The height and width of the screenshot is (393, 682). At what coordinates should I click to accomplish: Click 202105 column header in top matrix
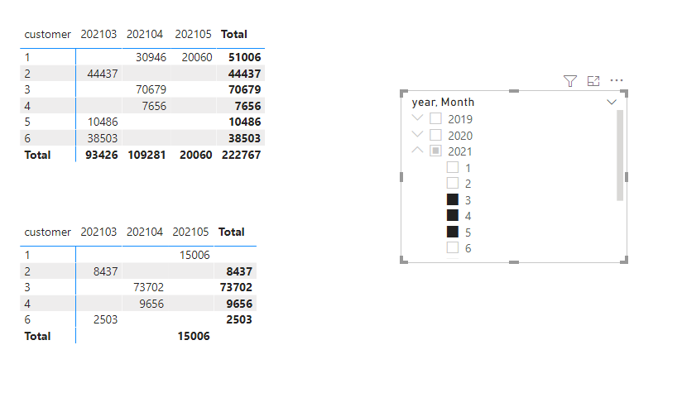point(193,35)
